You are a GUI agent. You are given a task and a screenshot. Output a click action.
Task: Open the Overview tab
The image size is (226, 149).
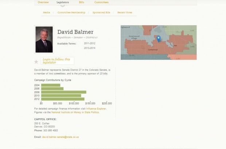click(43, 2)
